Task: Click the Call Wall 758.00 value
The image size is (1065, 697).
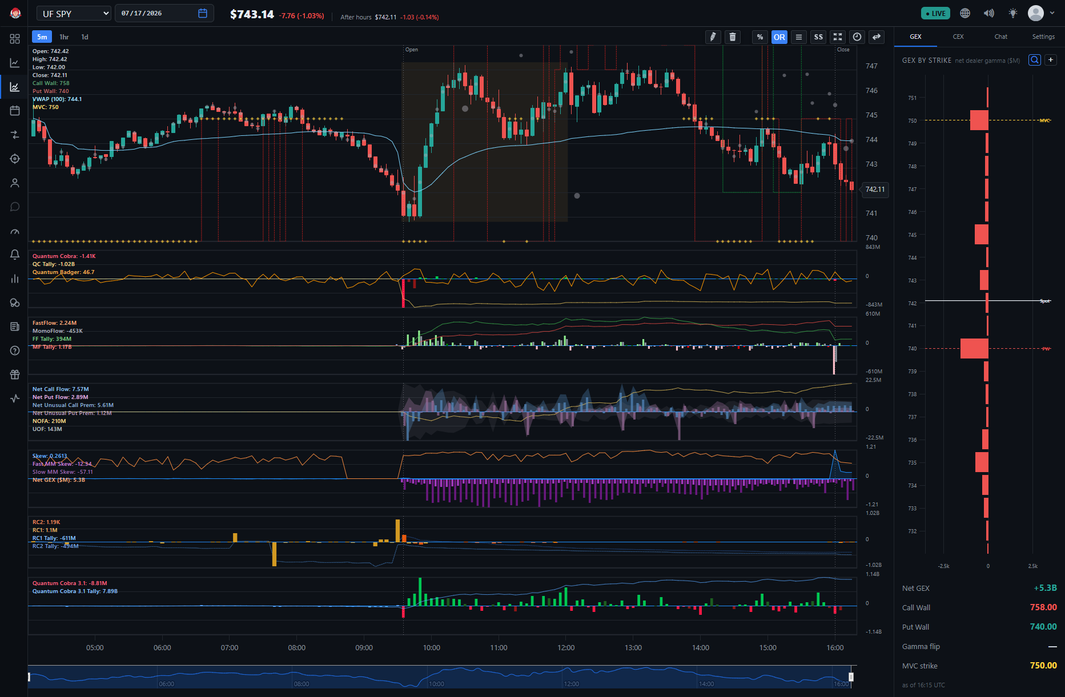Action: [x=1043, y=607]
